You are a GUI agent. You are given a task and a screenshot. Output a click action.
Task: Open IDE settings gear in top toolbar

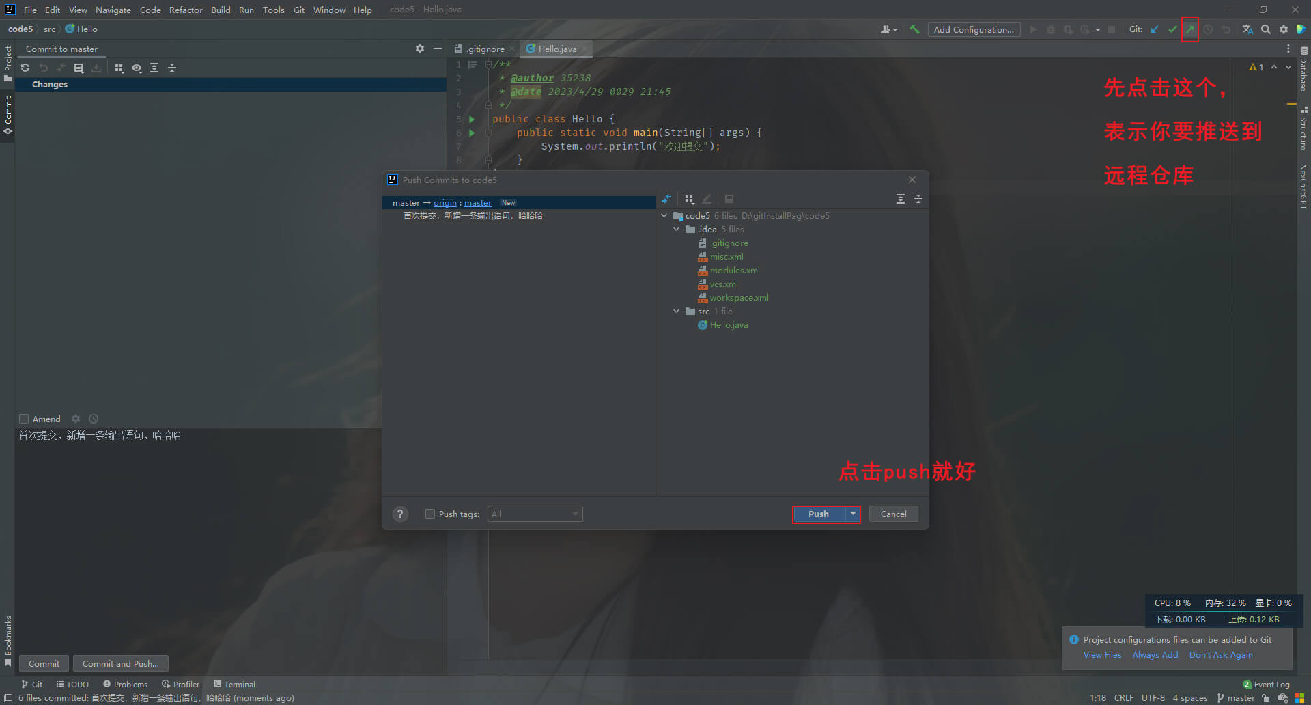pos(1283,29)
